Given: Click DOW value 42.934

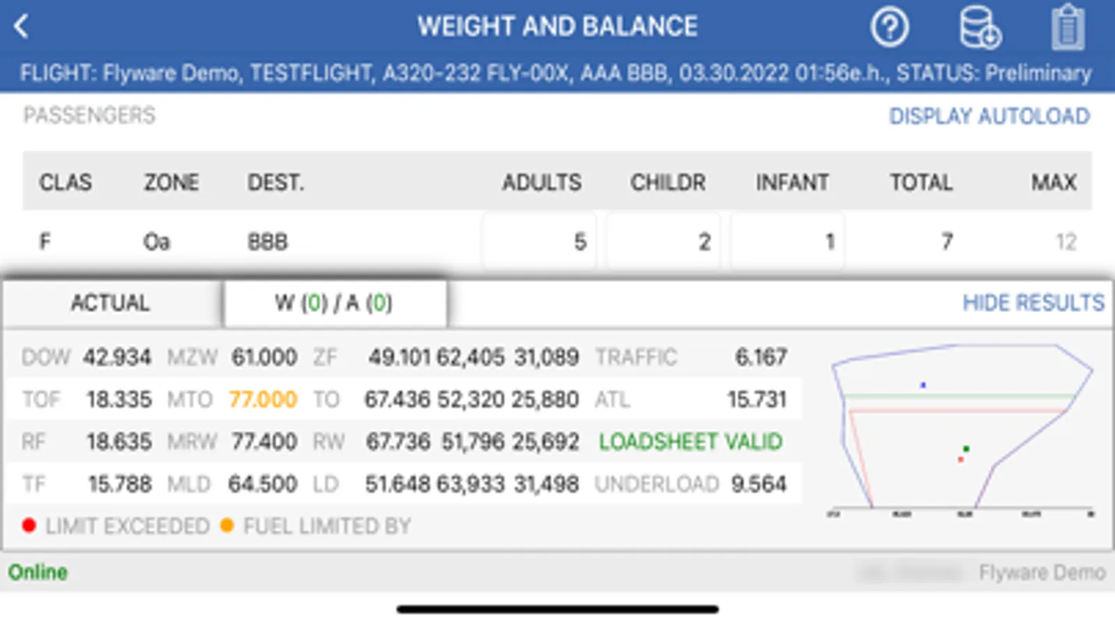Looking at the screenshot, I should coord(117,357).
